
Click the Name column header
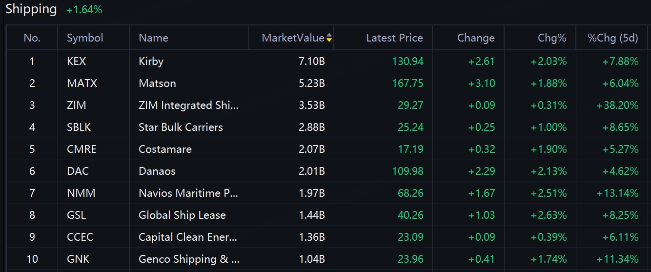(x=153, y=38)
